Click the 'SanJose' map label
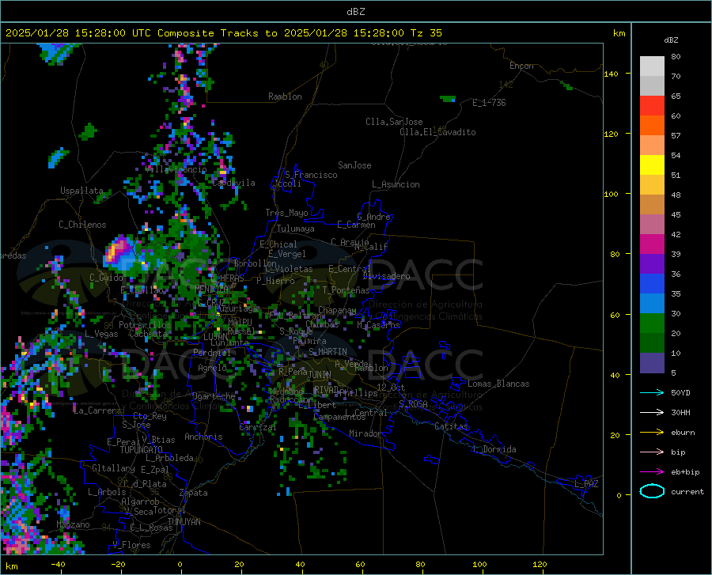This screenshot has width=712, height=575. (x=354, y=165)
